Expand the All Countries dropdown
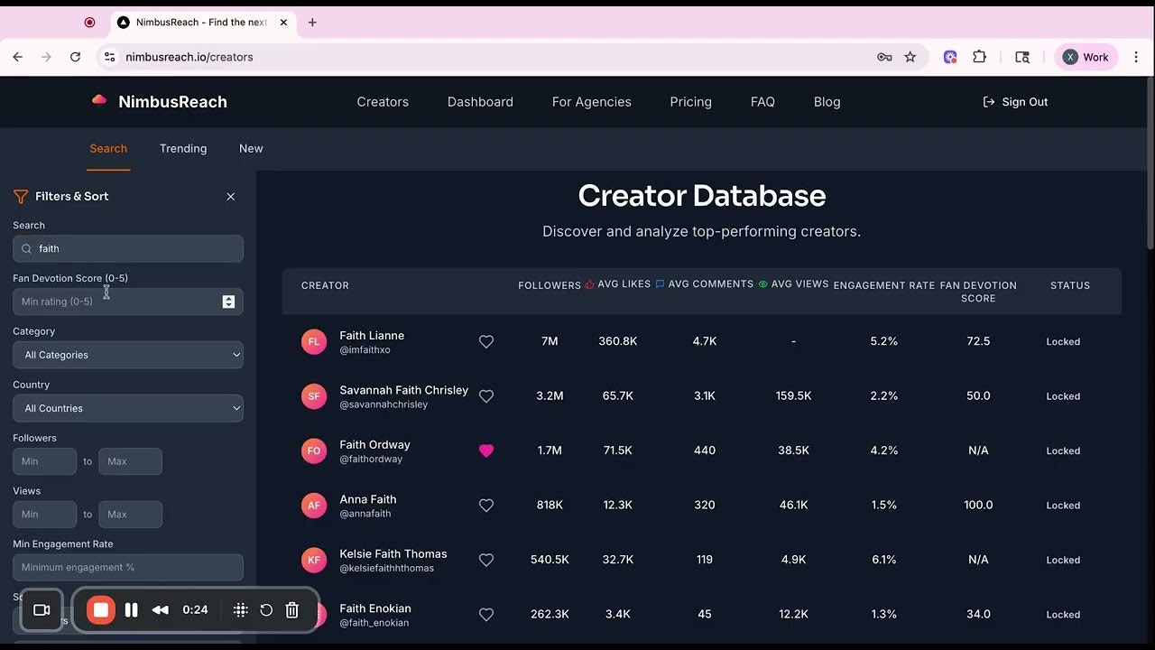 pyautogui.click(x=128, y=408)
